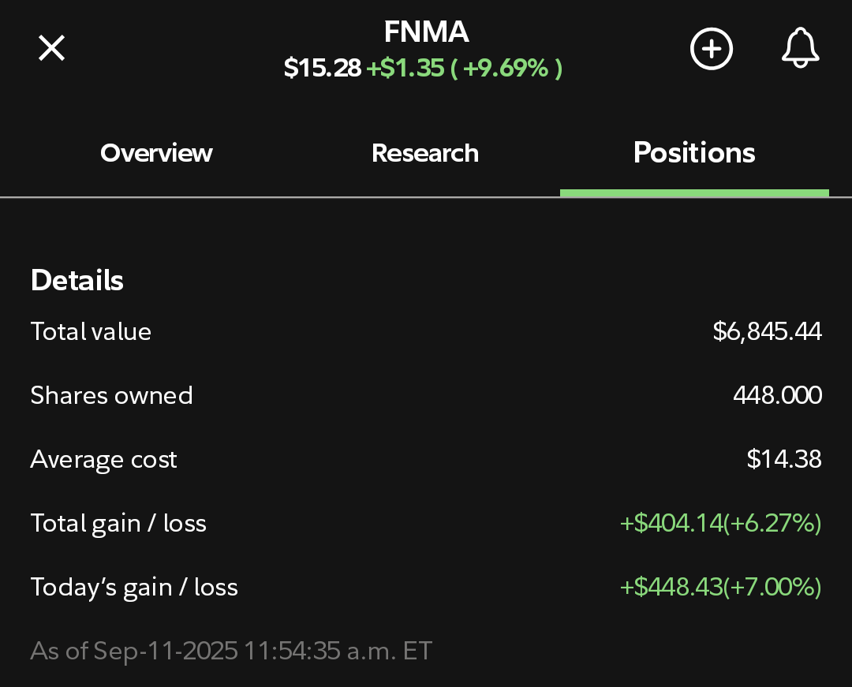Tap the $15.28 current price
Image resolution: width=852 pixels, height=687 pixels.
(322, 68)
